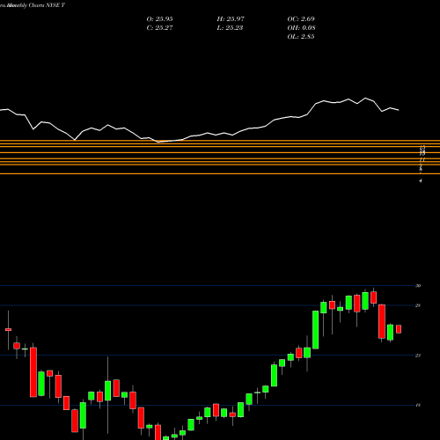The height and width of the screenshot is (440, 440).
Task: Click the '4' label below orange lines
Action: point(421,181)
